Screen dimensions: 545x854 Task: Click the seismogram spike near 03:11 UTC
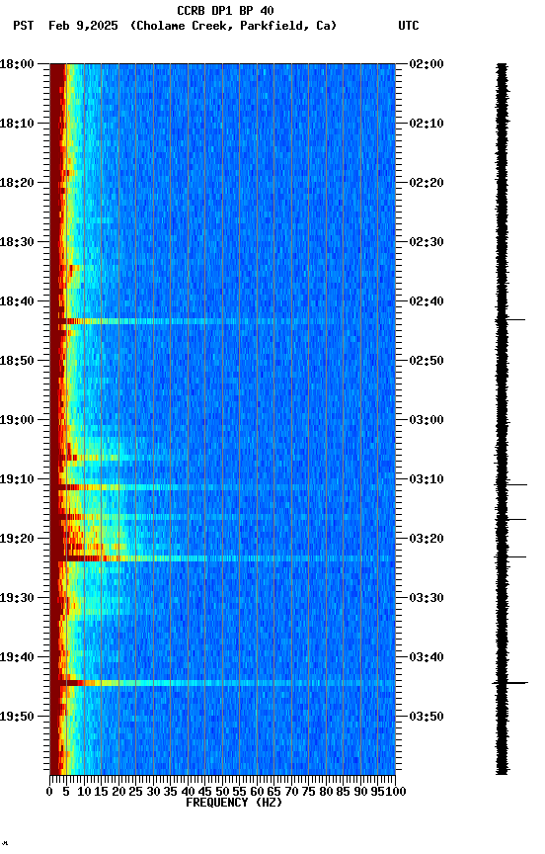click(510, 485)
